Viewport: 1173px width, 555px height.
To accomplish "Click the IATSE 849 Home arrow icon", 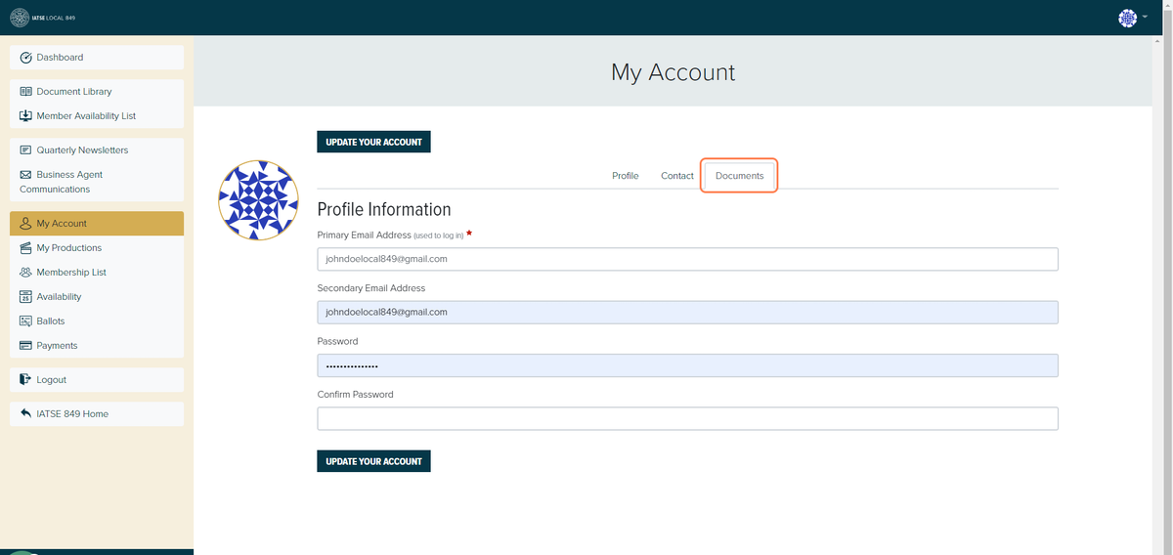I will (x=26, y=414).
